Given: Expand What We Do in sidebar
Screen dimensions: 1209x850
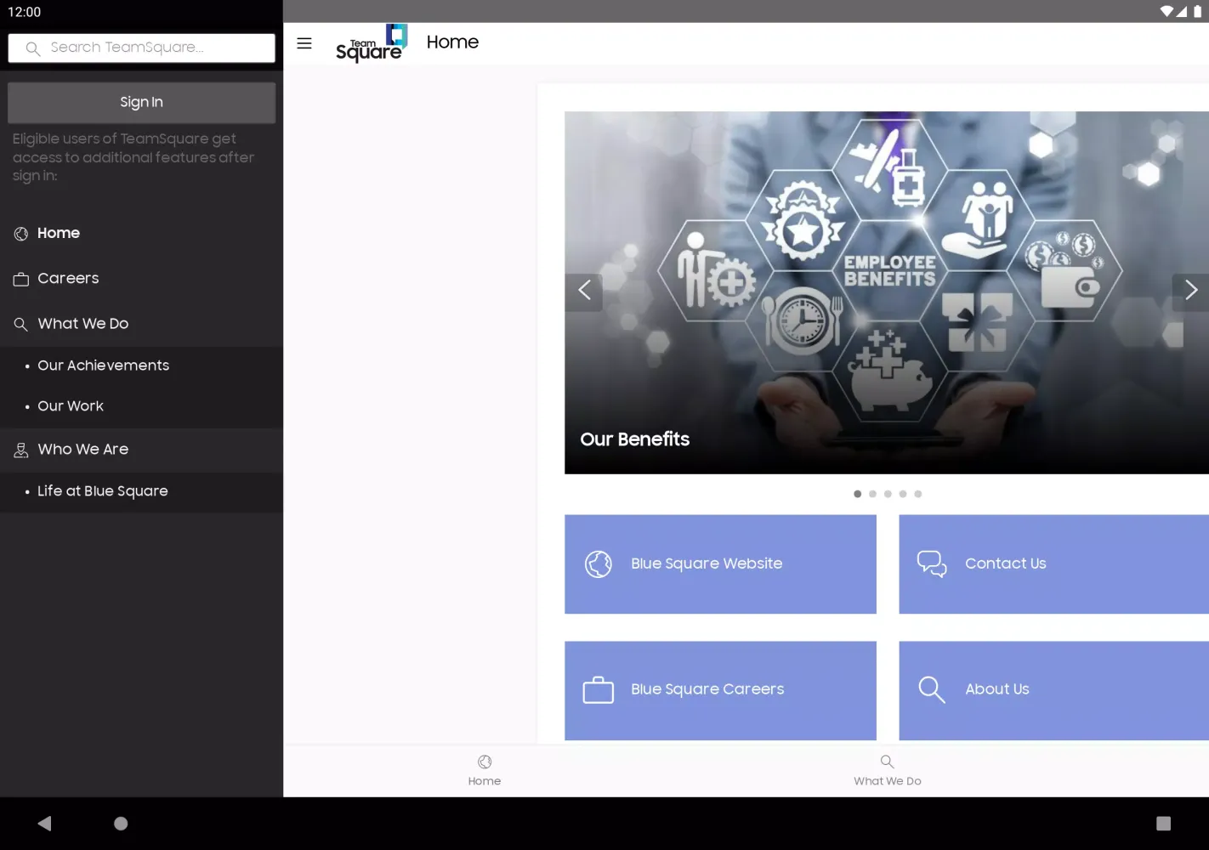Looking at the screenshot, I should pos(83,324).
